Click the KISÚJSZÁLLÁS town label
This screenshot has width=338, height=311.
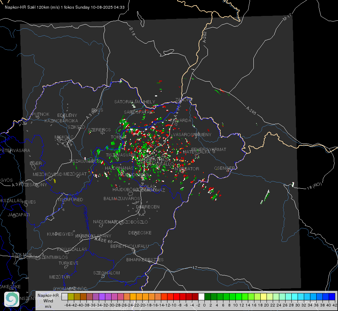click(72, 249)
